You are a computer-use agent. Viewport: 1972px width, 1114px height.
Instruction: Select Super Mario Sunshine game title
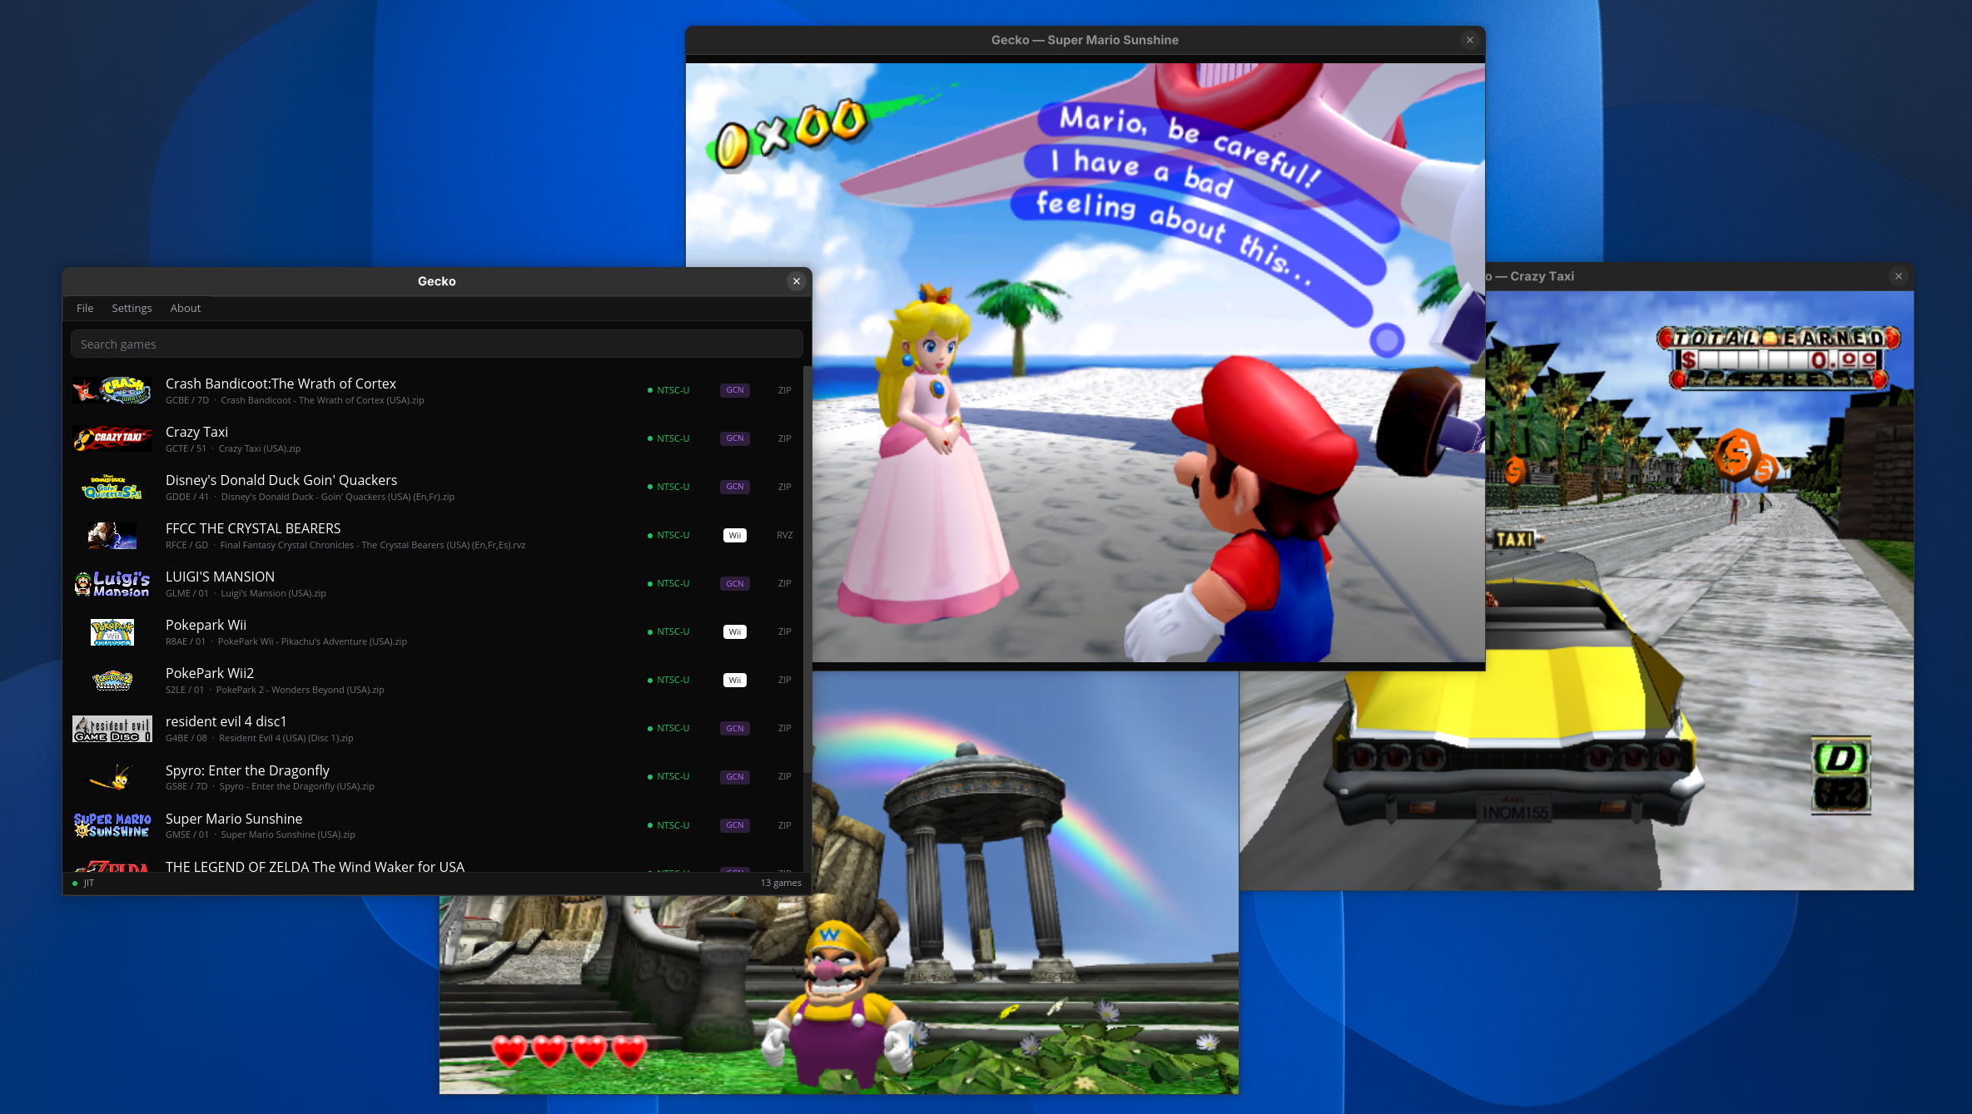click(x=234, y=819)
